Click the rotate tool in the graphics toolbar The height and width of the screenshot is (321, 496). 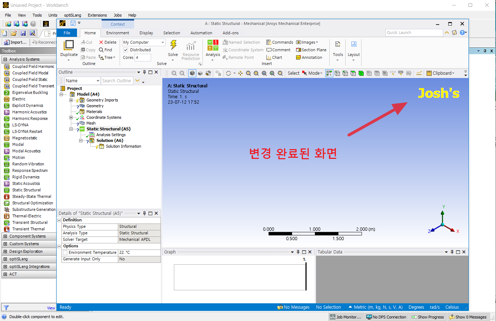click(228, 73)
